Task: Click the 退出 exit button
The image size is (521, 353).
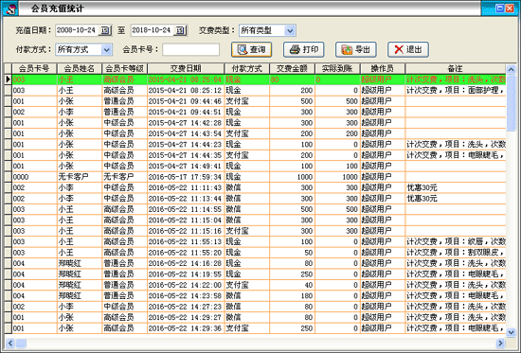Action: [408, 50]
